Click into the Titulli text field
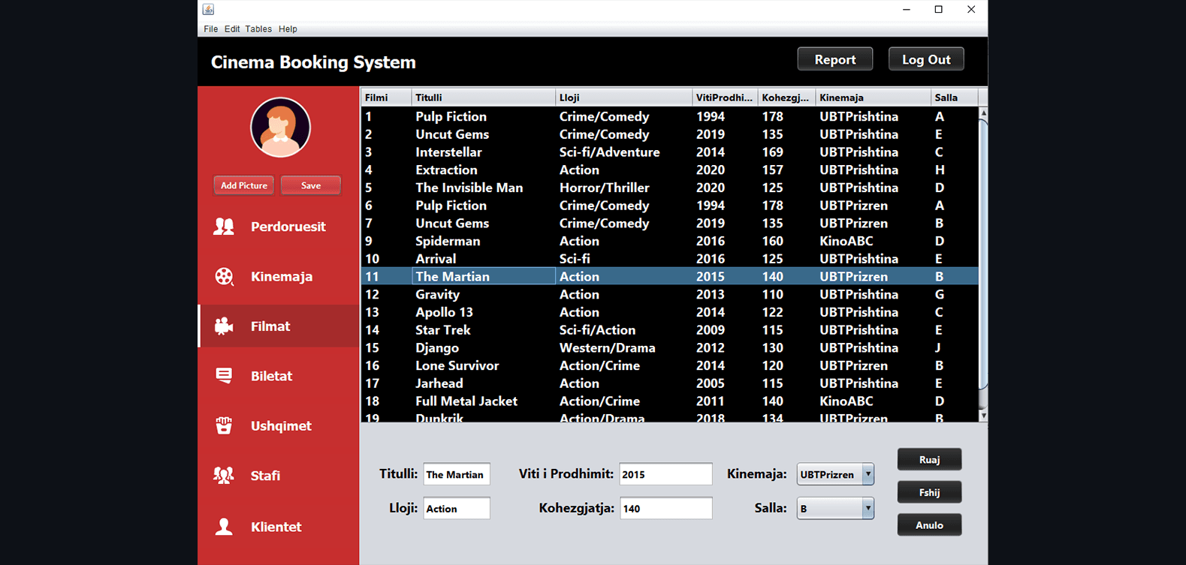The height and width of the screenshot is (565, 1186). (457, 475)
